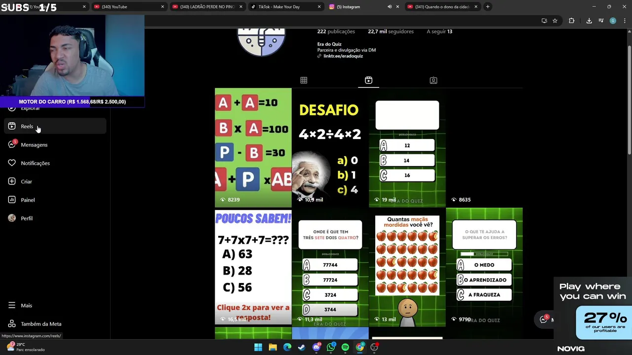Open the Quantas maçãs mordidas reel
This screenshot has width=632, height=355.
pyautogui.click(x=407, y=267)
